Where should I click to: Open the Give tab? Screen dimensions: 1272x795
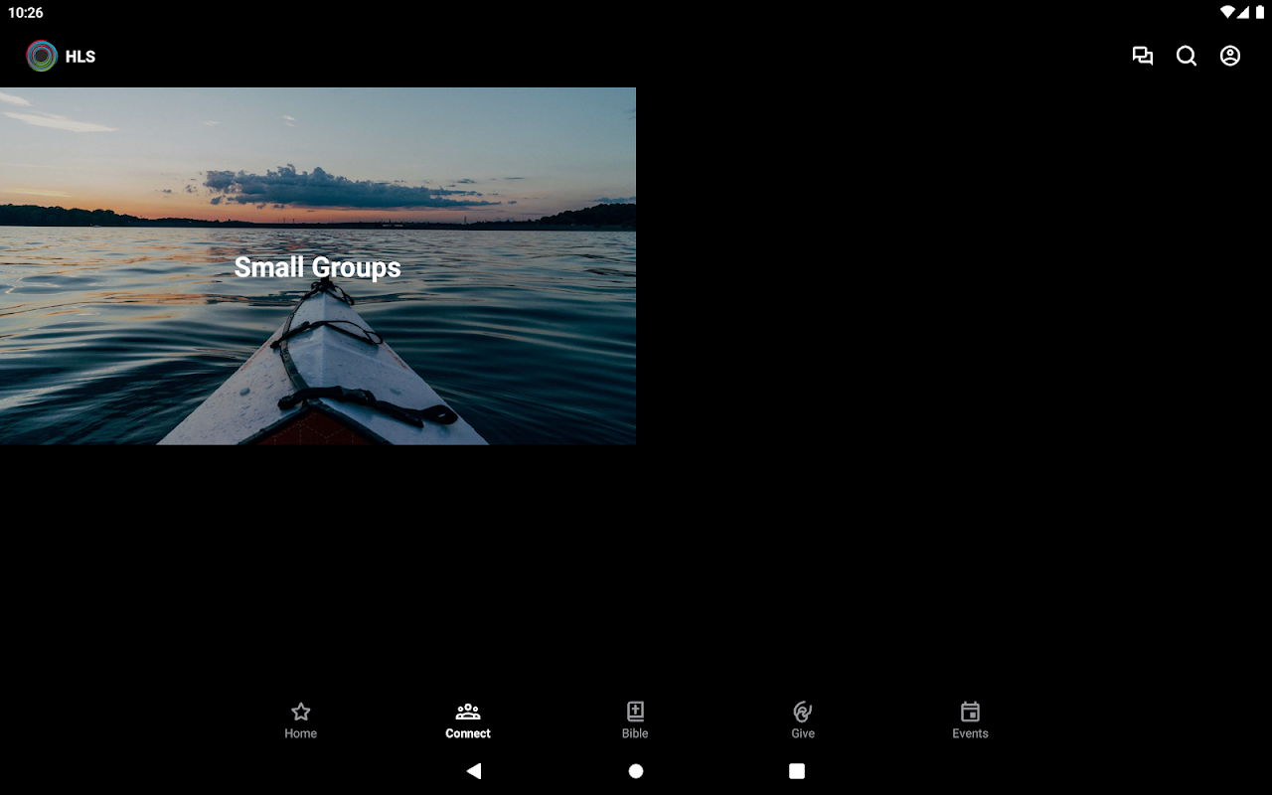pyautogui.click(x=803, y=721)
